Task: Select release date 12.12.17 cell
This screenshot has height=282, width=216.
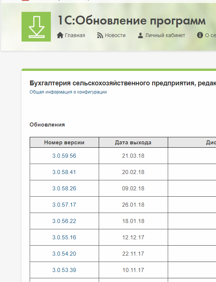Action: 133,237
